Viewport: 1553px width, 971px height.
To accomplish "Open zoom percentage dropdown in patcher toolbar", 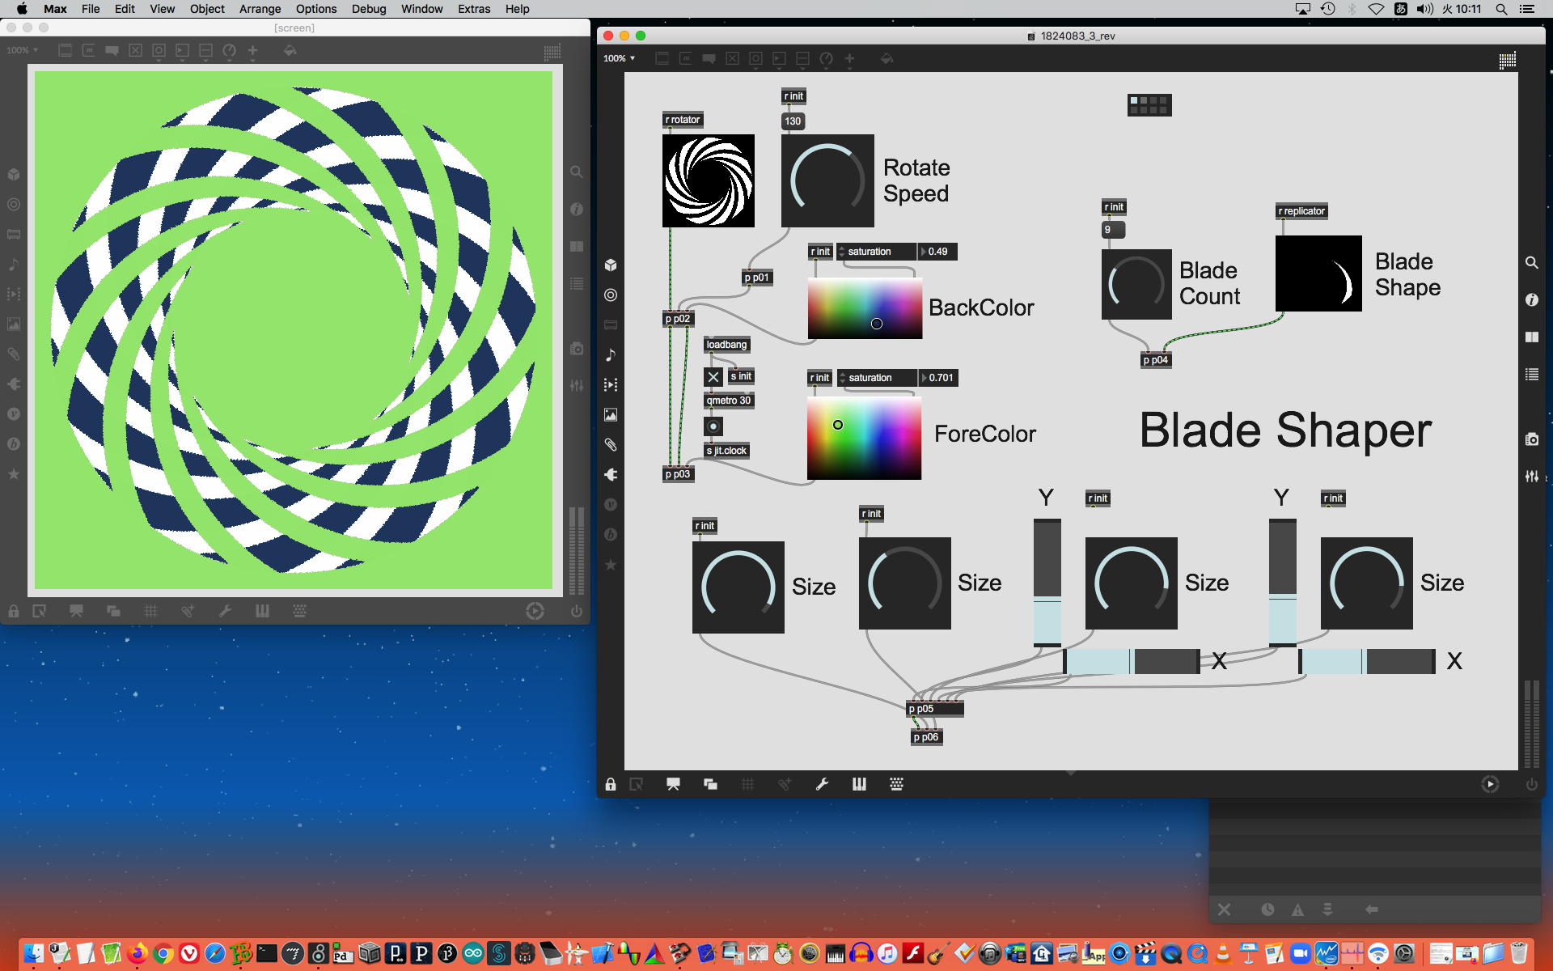I will click(620, 58).
